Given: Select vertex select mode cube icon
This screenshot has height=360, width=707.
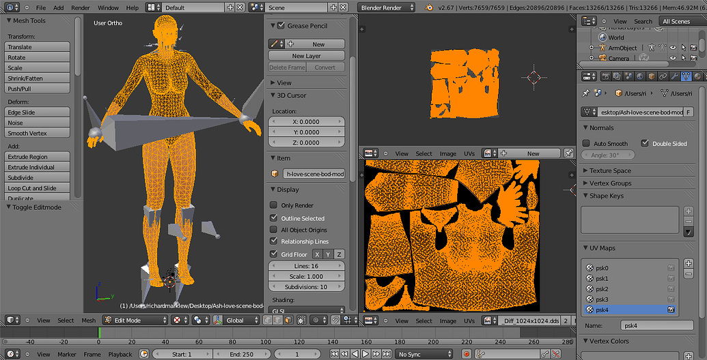Looking at the screenshot, I should tap(267, 320).
